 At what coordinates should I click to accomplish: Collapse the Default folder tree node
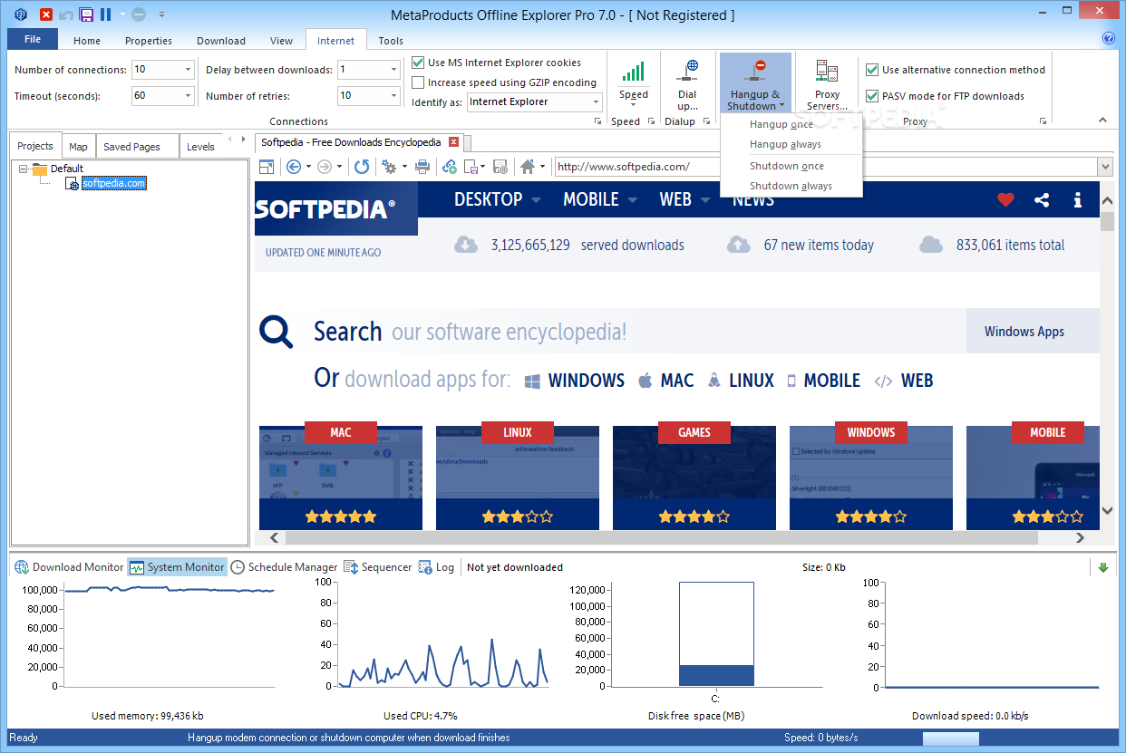[23, 169]
